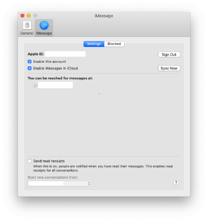The width and height of the screenshot is (208, 220).
Task: Open the Start new conversations from dropdown
Action: click(60, 183)
